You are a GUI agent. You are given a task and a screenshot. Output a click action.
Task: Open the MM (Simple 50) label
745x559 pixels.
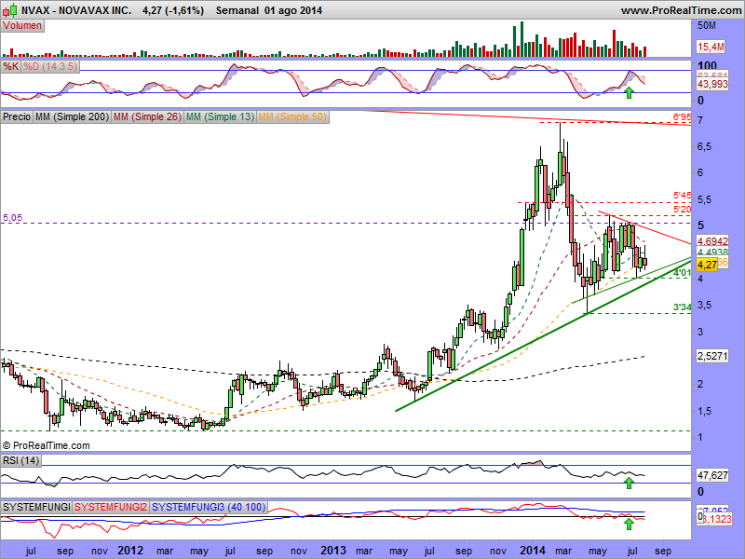click(292, 116)
